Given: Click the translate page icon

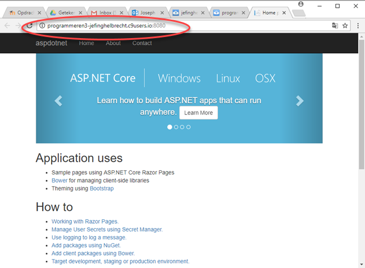Looking at the screenshot, I should [335, 25].
